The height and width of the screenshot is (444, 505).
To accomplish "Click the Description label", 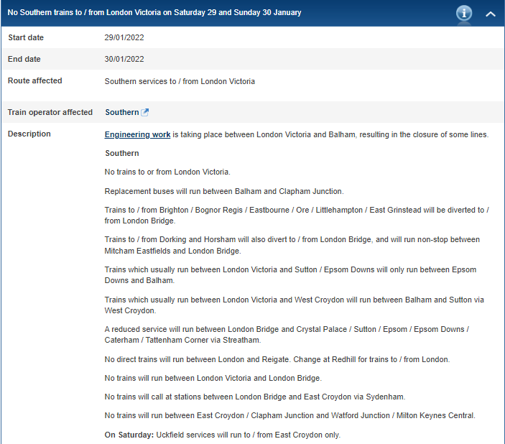I will 29,134.
